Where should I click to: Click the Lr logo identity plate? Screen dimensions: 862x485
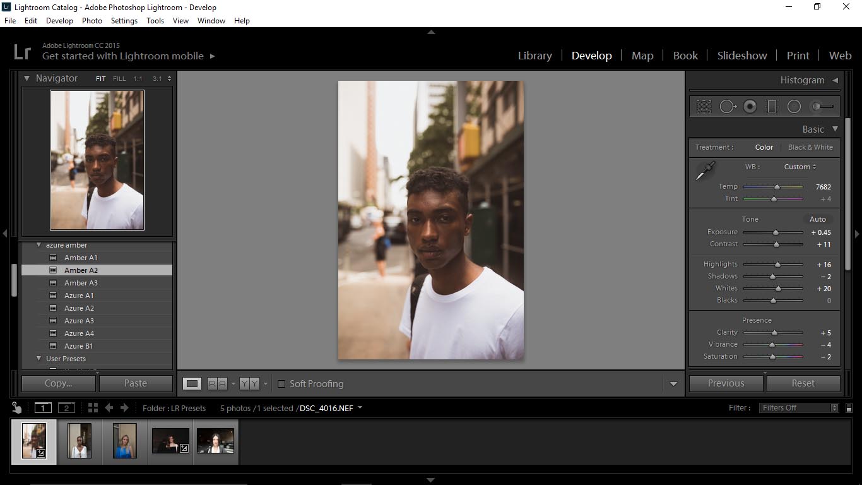click(22, 51)
